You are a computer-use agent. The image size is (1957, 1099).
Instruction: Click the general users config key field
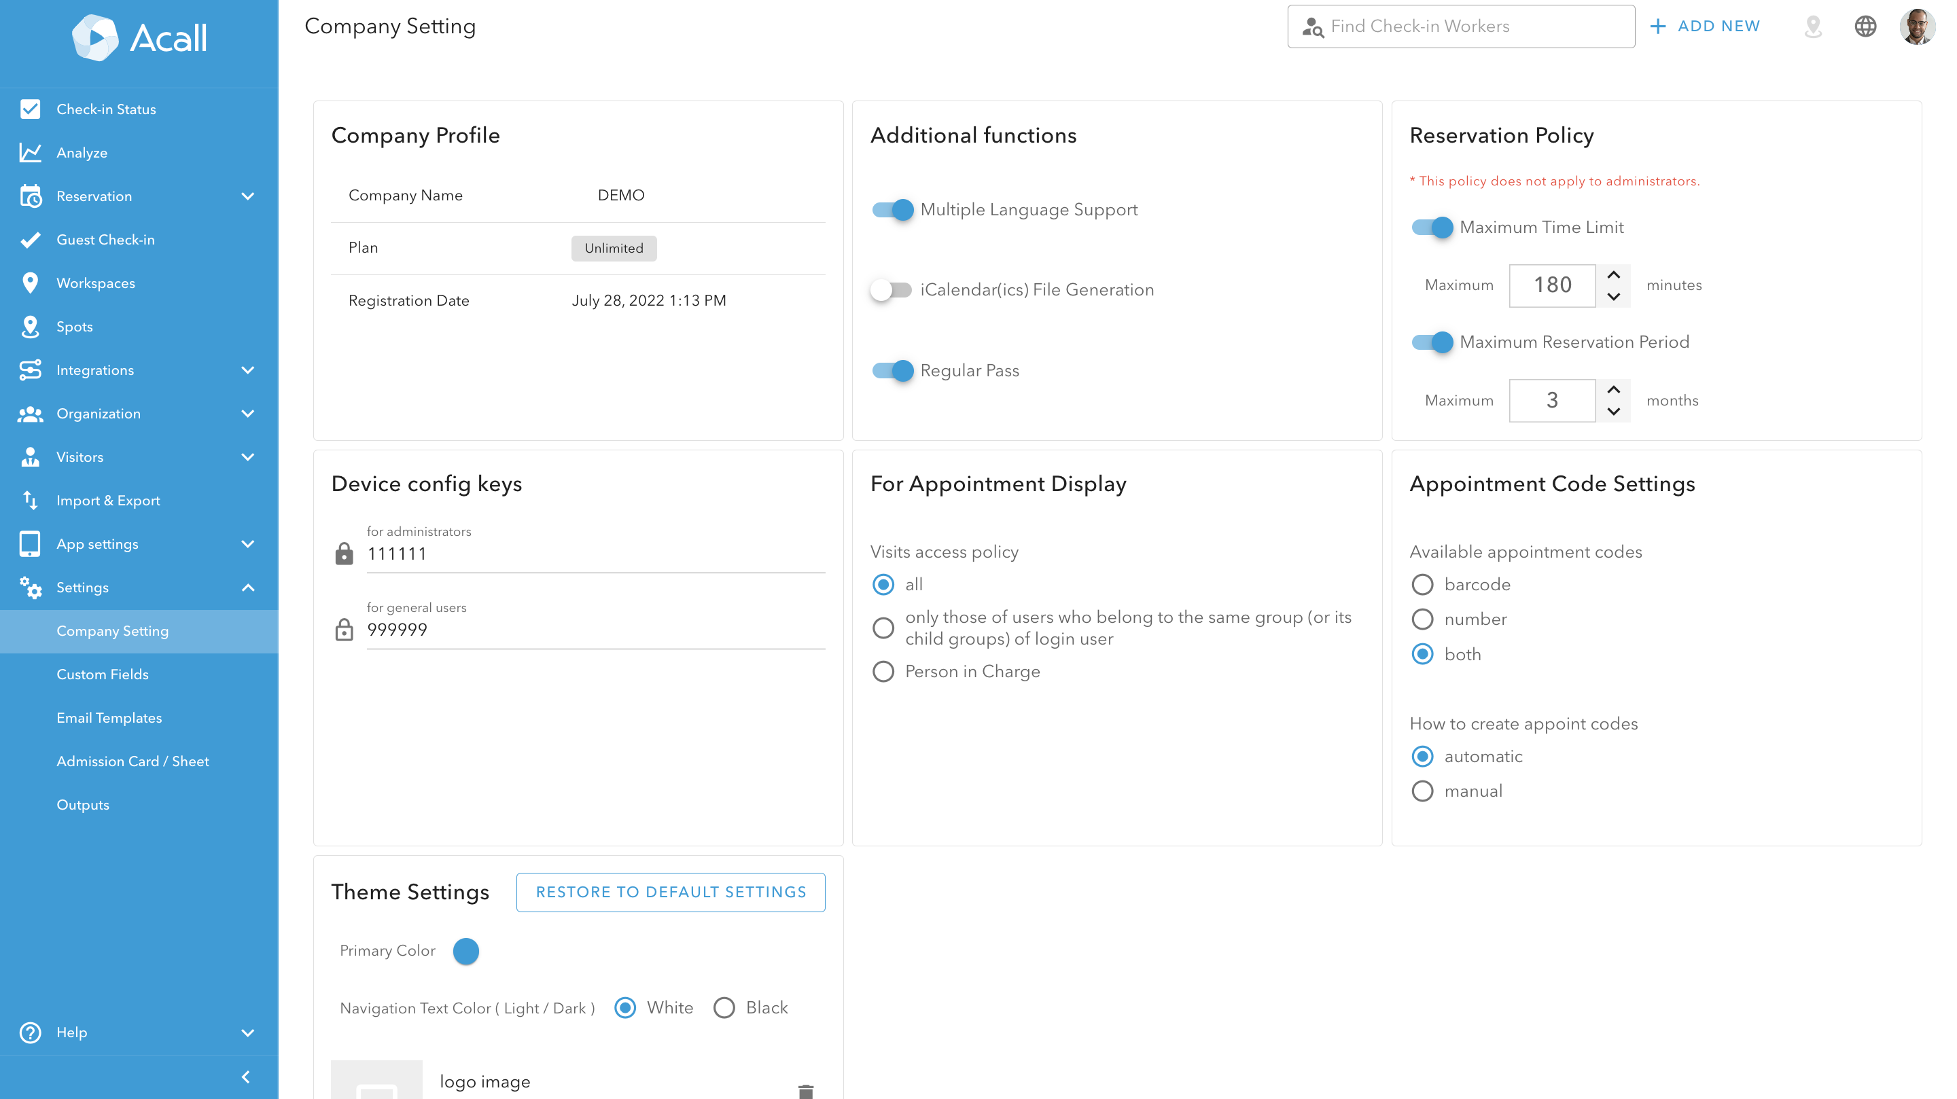click(596, 630)
